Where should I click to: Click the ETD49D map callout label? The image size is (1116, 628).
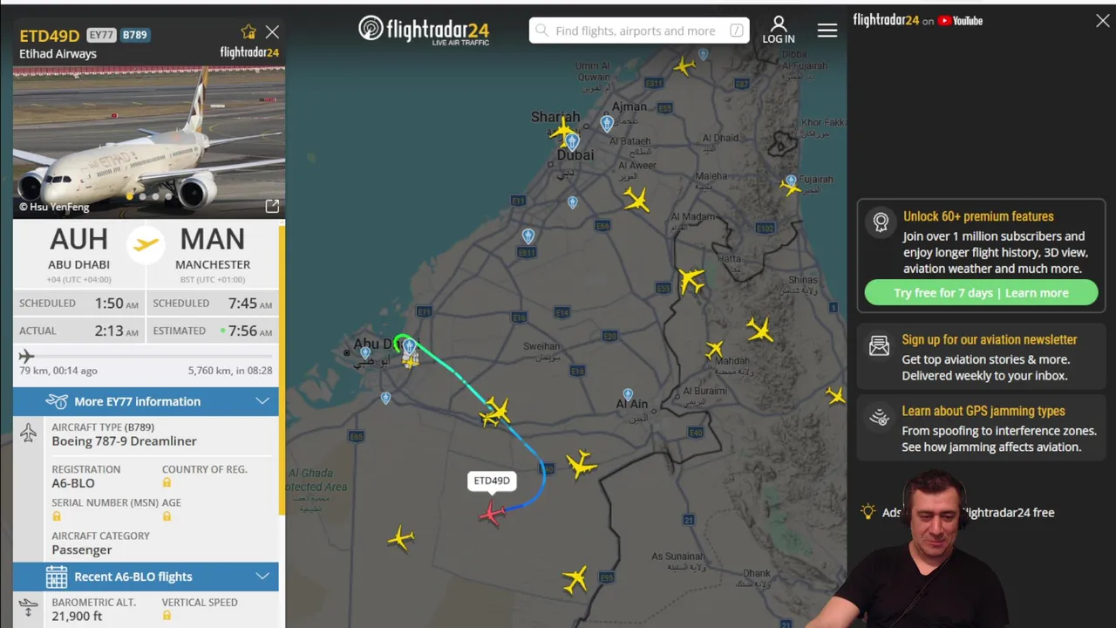click(x=492, y=481)
